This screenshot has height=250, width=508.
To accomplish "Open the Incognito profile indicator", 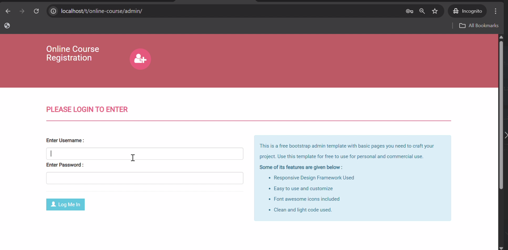I will click(467, 11).
